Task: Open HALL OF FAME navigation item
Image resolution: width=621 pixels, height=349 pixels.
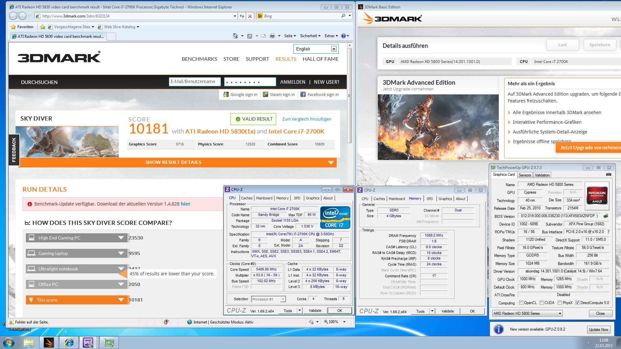Action: (321, 59)
